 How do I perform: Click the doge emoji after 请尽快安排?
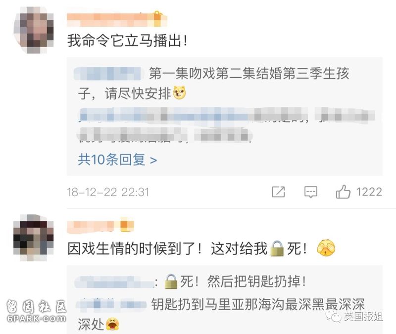point(180,93)
